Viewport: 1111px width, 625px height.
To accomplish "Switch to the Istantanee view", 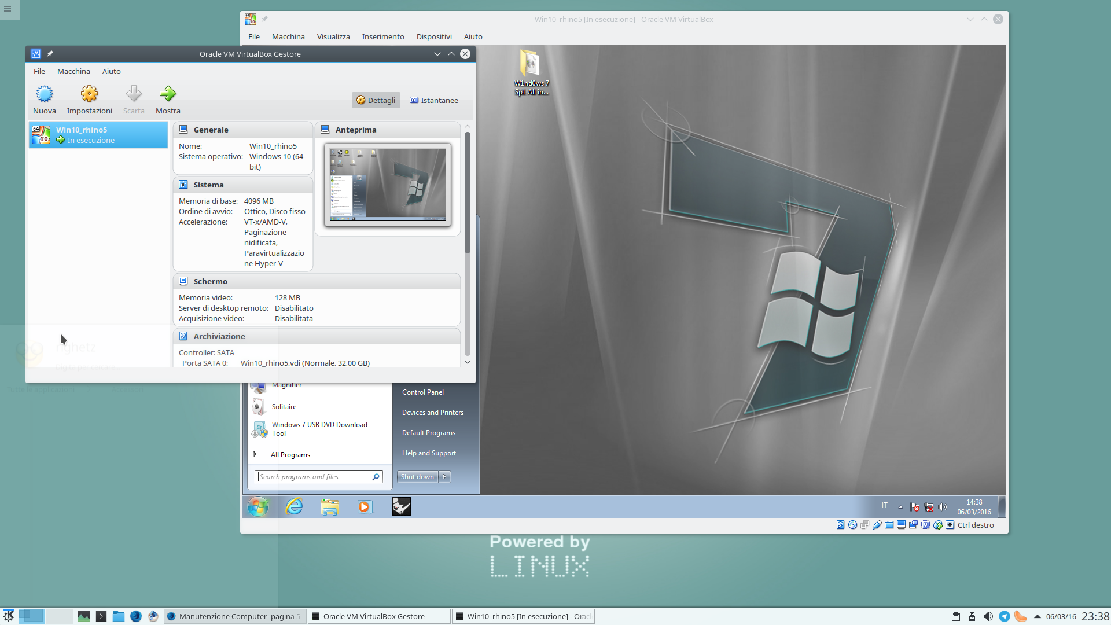I will (434, 100).
